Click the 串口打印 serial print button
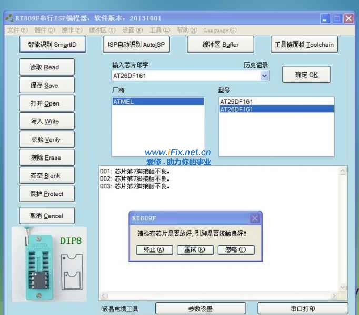Image resolution: width=359 pixels, height=315 pixels. click(303, 309)
